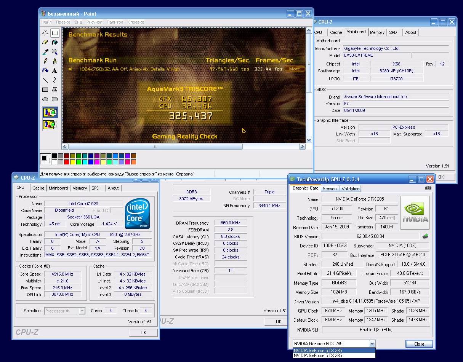Pick the Eraser tool in Paint
The image size is (463, 362).
tap(45, 42)
